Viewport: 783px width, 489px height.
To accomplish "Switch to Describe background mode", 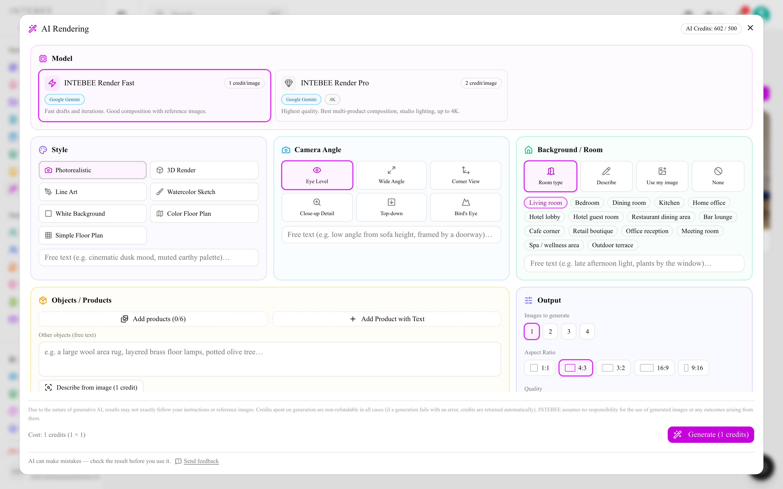I will pos(606,176).
